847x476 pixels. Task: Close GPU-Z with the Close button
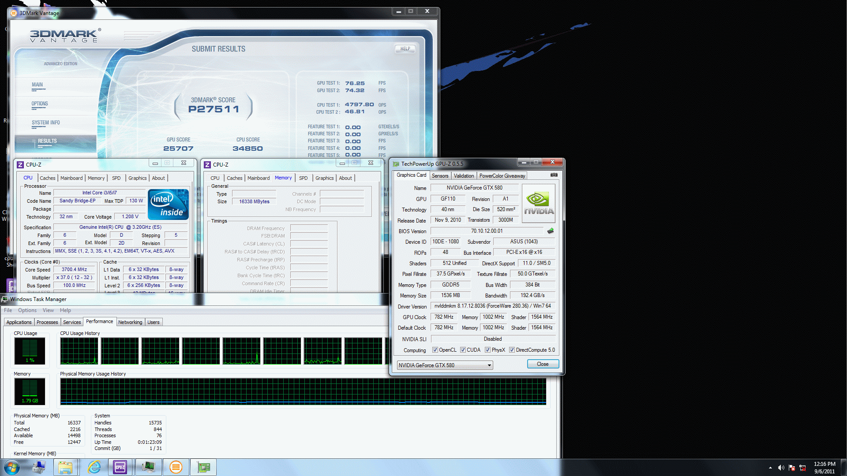click(x=543, y=364)
